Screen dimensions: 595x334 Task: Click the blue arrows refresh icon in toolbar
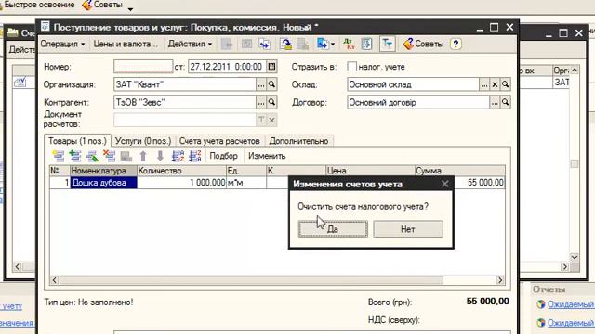(265, 44)
